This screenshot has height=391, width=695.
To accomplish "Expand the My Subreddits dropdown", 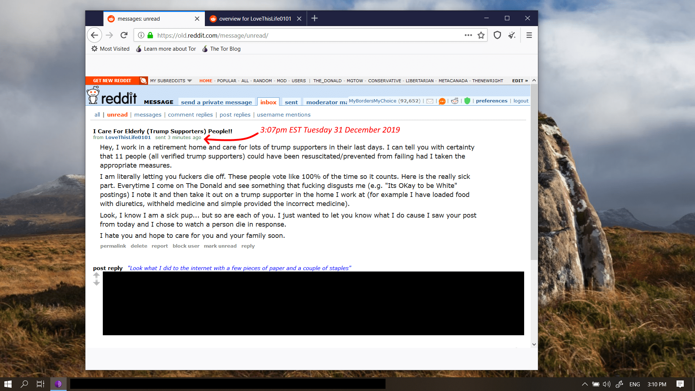I will point(171,81).
